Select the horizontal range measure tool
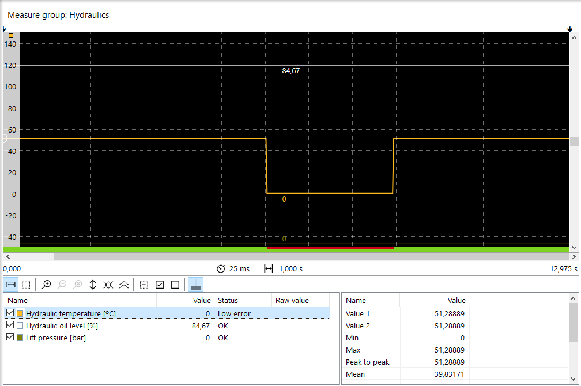This screenshot has height=386, width=581. coord(11,285)
